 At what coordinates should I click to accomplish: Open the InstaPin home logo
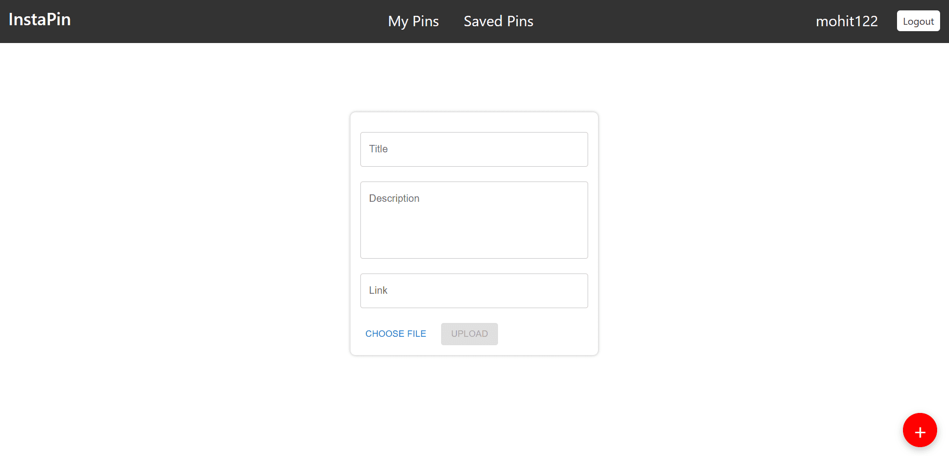coord(40,20)
